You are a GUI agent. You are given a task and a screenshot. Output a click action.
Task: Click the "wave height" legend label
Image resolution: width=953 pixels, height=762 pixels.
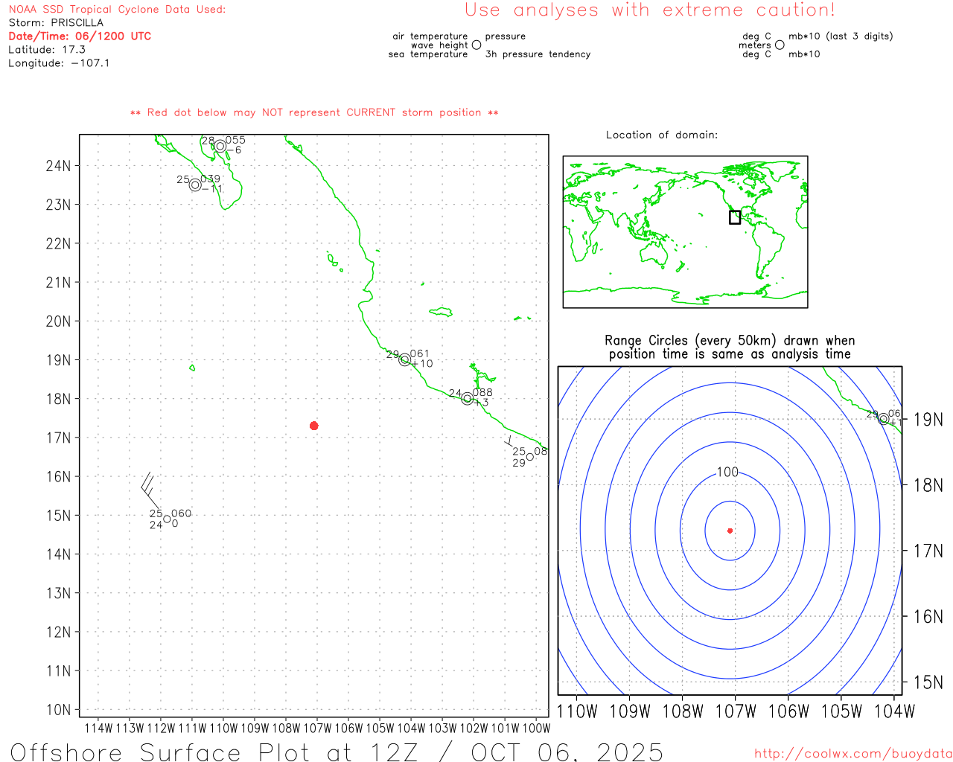pyautogui.click(x=439, y=45)
